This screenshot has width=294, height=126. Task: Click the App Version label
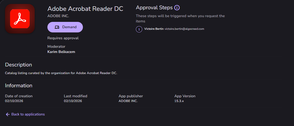click(x=185, y=96)
